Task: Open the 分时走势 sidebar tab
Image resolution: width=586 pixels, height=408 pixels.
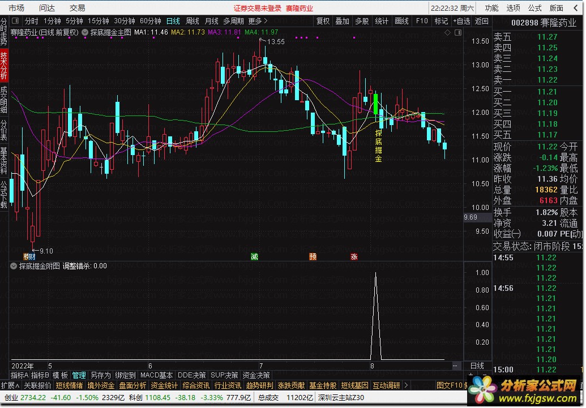Action: [4, 31]
